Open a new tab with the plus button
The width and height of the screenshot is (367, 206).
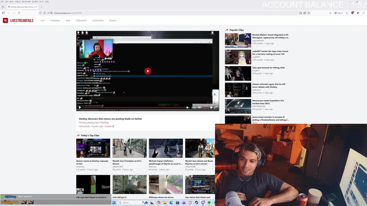click(x=41, y=7)
